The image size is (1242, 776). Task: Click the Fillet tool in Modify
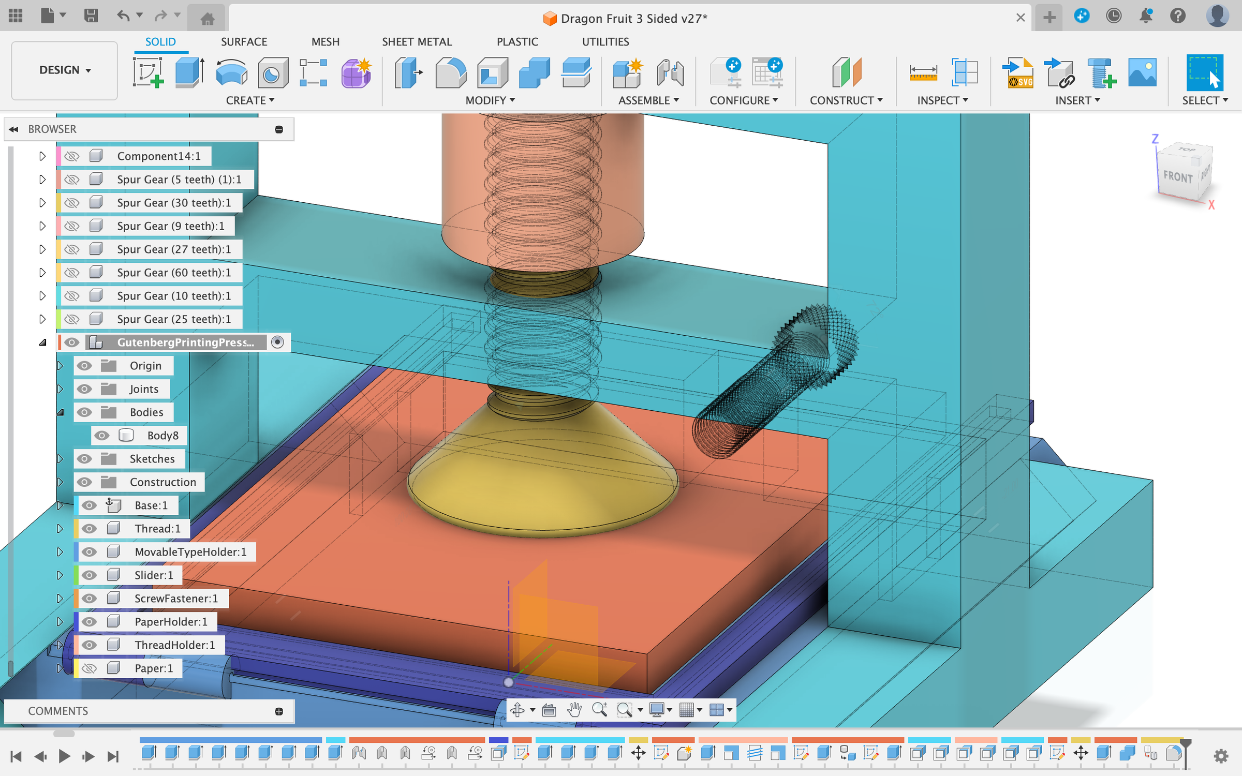click(450, 72)
